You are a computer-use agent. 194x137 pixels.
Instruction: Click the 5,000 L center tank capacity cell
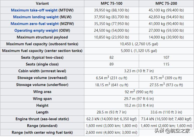click(x=139, y=51)
